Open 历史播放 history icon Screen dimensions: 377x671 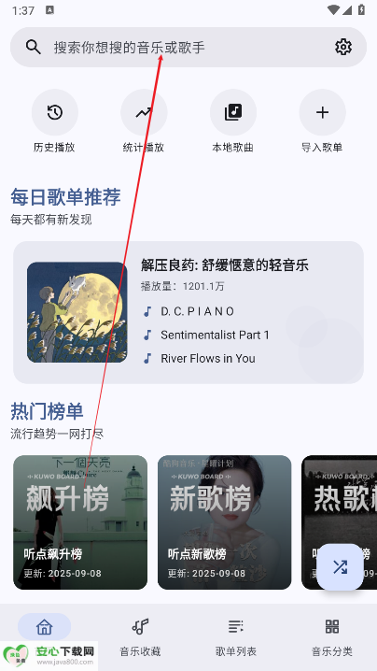(55, 112)
